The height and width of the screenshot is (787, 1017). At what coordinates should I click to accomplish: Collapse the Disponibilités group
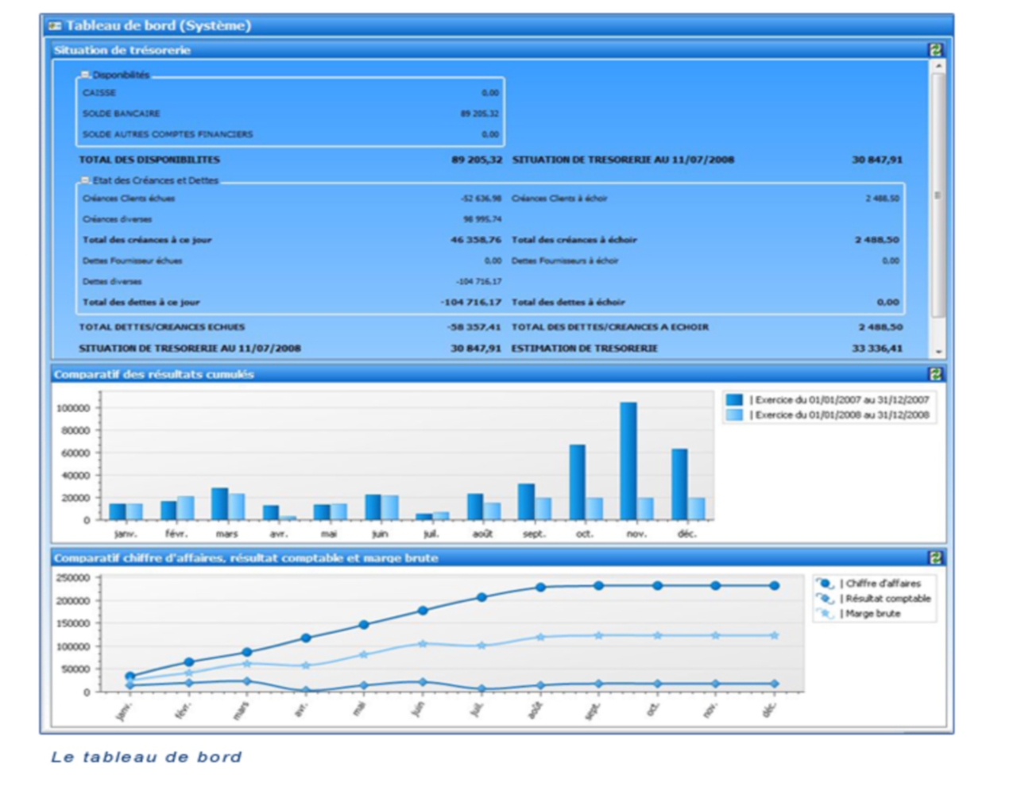85,75
